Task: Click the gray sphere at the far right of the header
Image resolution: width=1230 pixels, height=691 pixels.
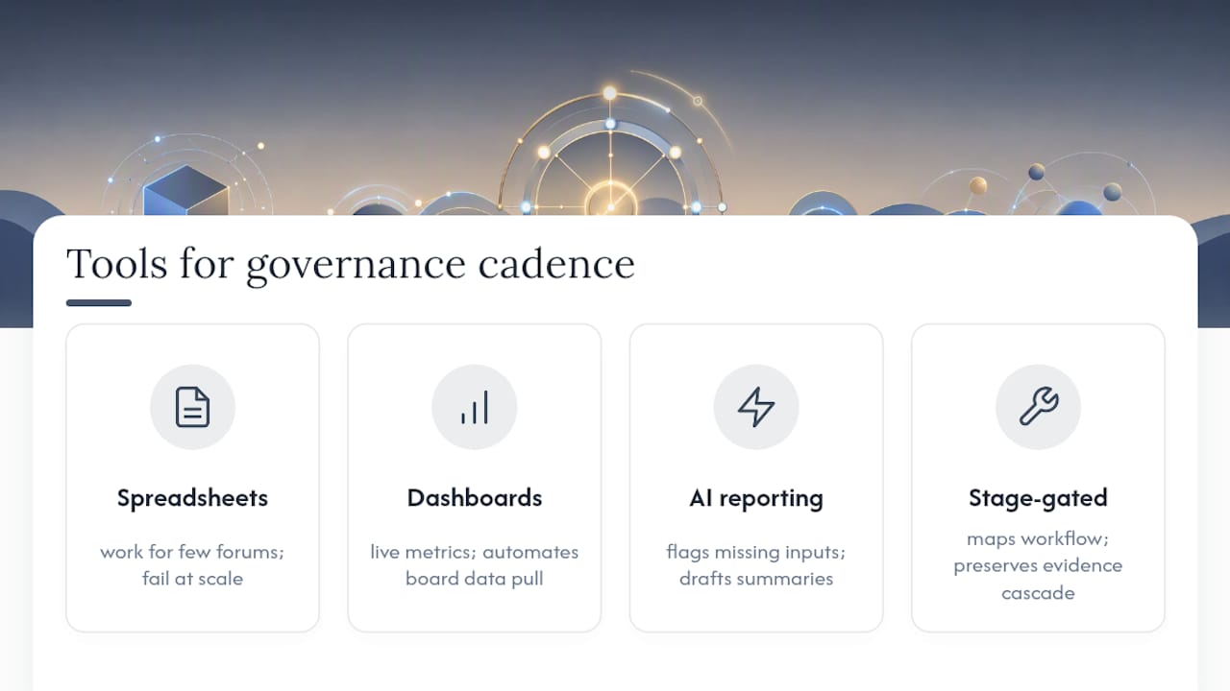Action: (x=1112, y=192)
